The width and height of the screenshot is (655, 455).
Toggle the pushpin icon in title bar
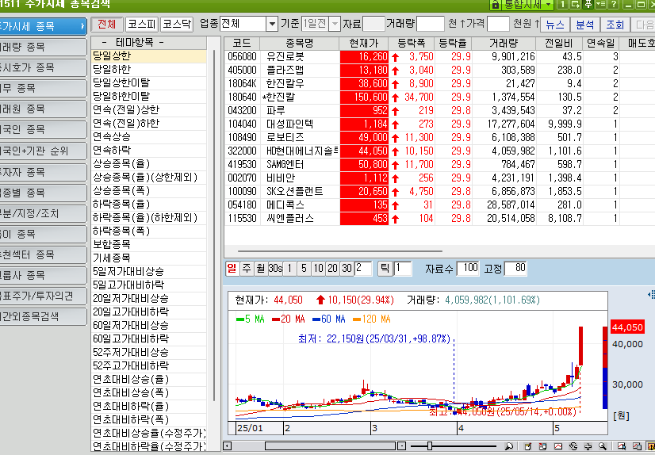click(x=588, y=5)
